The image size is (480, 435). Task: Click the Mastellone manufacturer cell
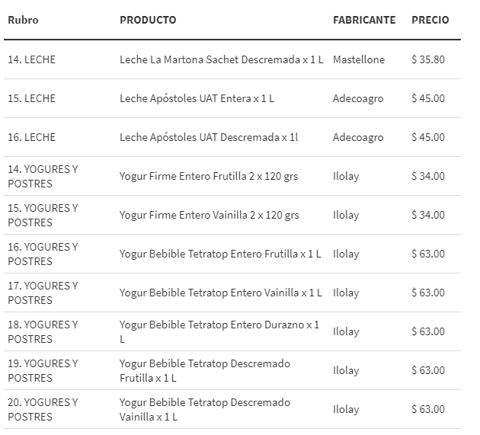pos(359,59)
